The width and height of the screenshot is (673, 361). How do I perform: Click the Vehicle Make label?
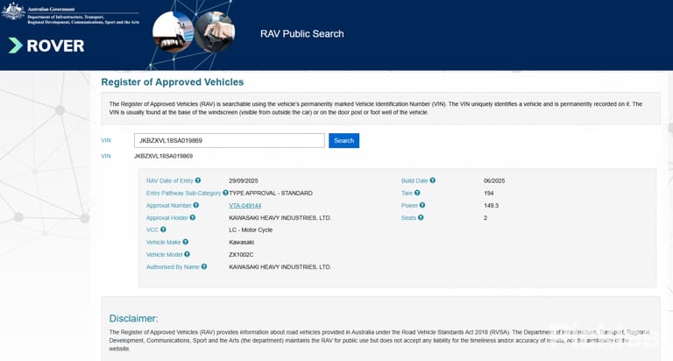pos(164,243)
